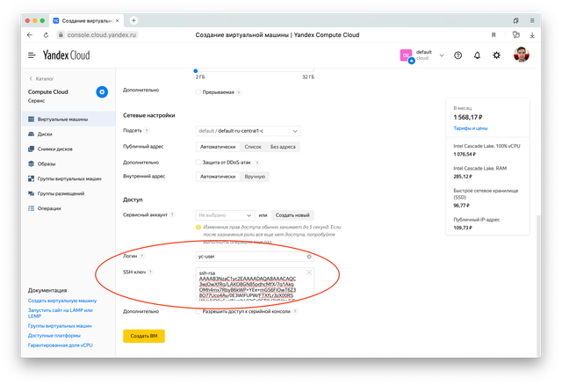The width and height of the screenshot is (562, 385).
Task: Click the memory slider handle at 2 ГБ
Action: (195, 70)
